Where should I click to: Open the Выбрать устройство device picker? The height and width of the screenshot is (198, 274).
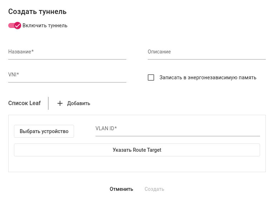[x=44, y=131]
